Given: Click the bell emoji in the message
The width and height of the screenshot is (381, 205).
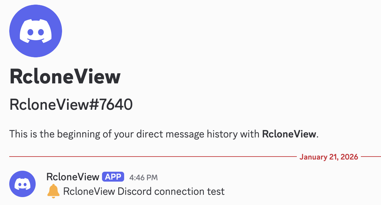Looking at the screenshot, I should 53,191.
